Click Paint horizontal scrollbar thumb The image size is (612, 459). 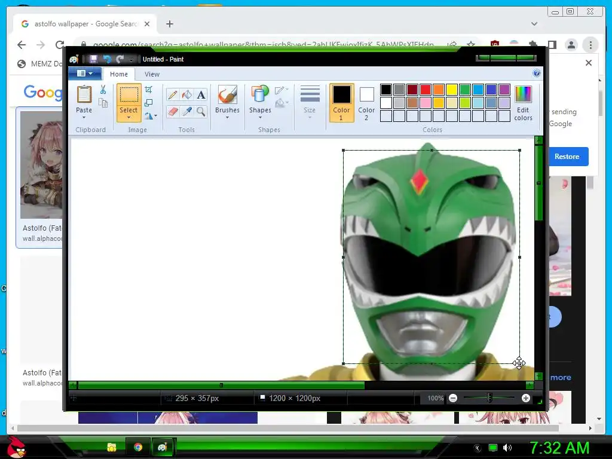pos(221,385)
